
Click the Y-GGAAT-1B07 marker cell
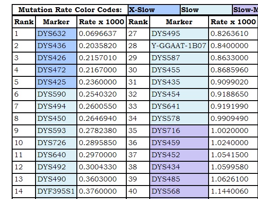click(179, 46)
